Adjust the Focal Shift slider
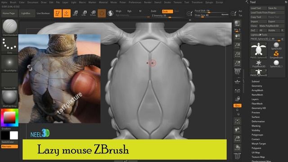 coord(211,11)
